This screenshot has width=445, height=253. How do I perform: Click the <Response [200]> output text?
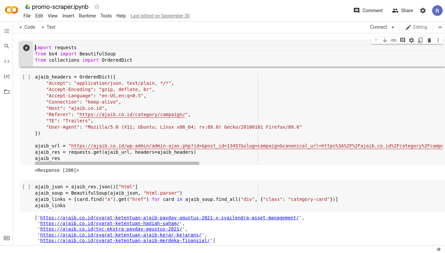pos(57,170)
